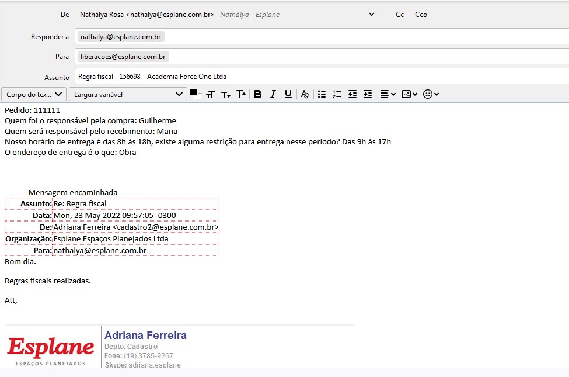Open the insert image menu
Image resolution: width=569 pixels, height=377 pixels.
point(409,94)
